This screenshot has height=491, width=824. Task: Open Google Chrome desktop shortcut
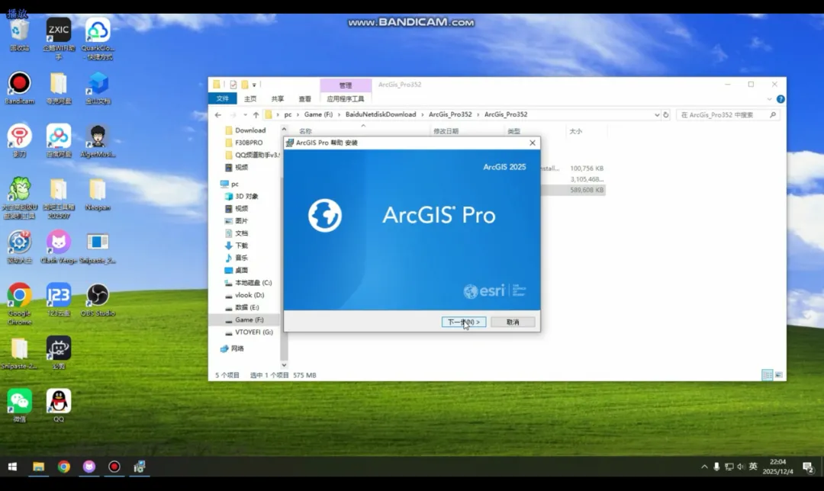pos(19,303)
